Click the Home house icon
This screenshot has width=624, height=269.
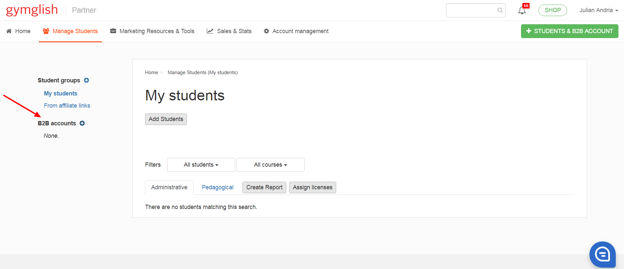[9, 31]
